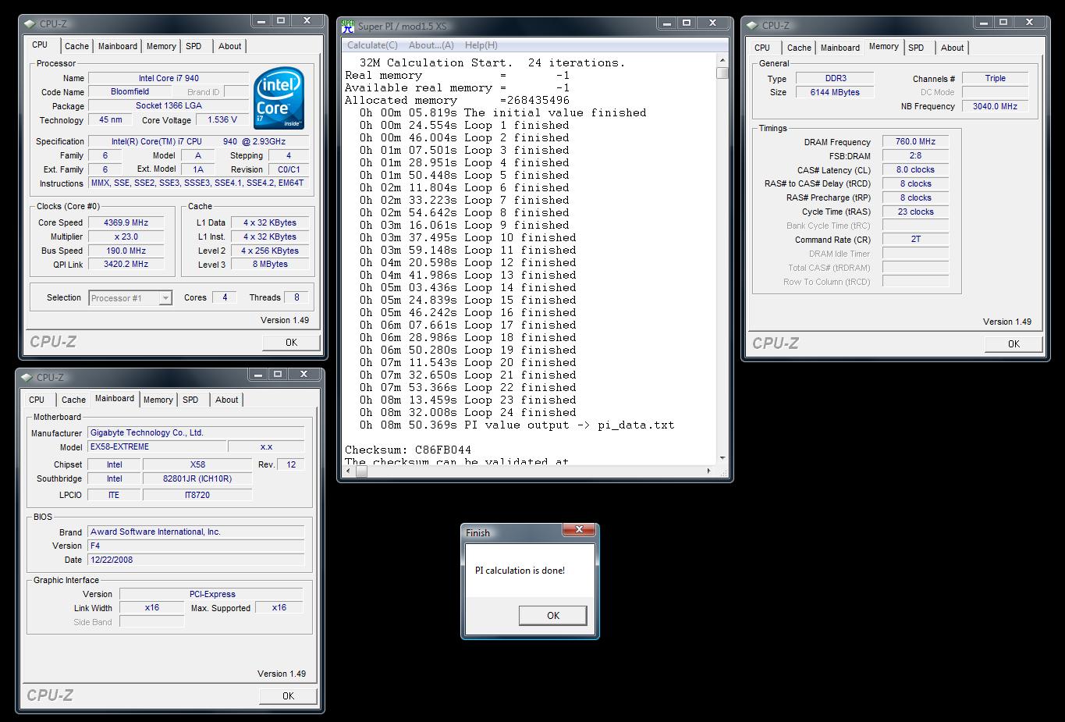Image resolution: width=1065 pixels, height=722 pixels.
Task: Click the PI value output pi_data.txt line
Action: tap(517, 425)
